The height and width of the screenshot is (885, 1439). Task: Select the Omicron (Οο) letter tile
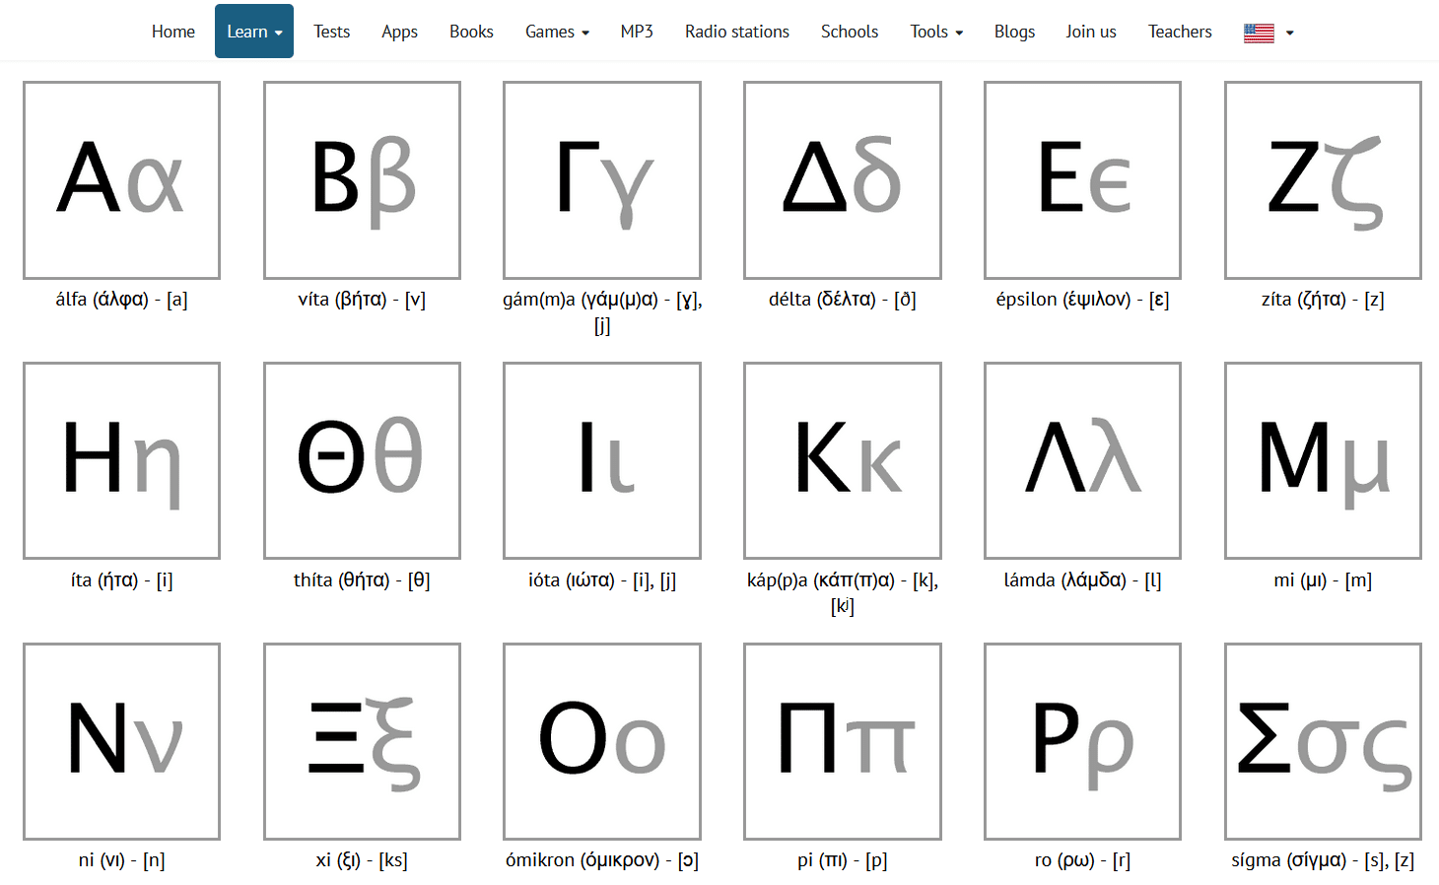point(602,741)
